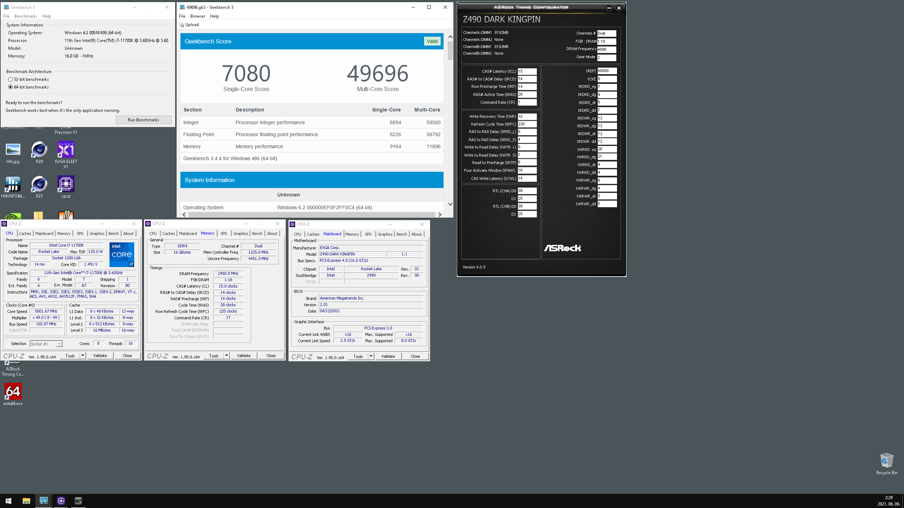Click Tools button in CPU-Z Mainboard window
This screenshot has width=904, height=508.
(358, 356)
